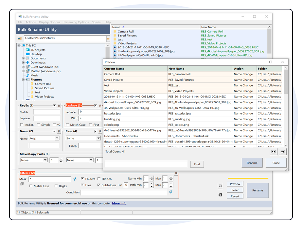Click the Bulk Rename Utility app icon in the title bar
303x230 pixels.
pyautogui.click(x=20, y=17)
